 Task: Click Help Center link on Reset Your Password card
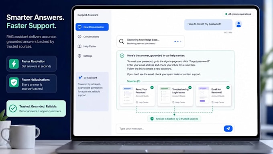142,103
